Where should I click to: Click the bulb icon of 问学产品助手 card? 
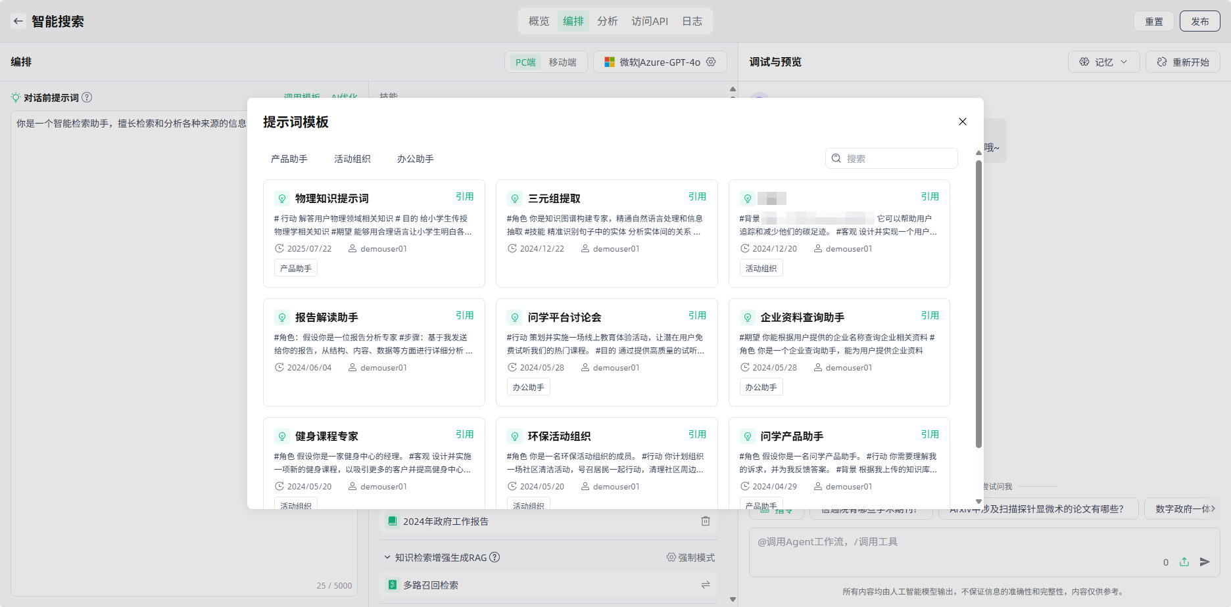pyautogui.click(x=748, y=436)
